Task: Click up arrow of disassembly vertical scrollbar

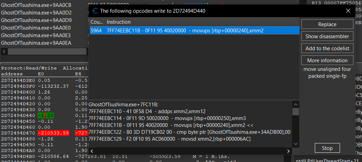Action: pyautogui.click(x=296, y=104)
